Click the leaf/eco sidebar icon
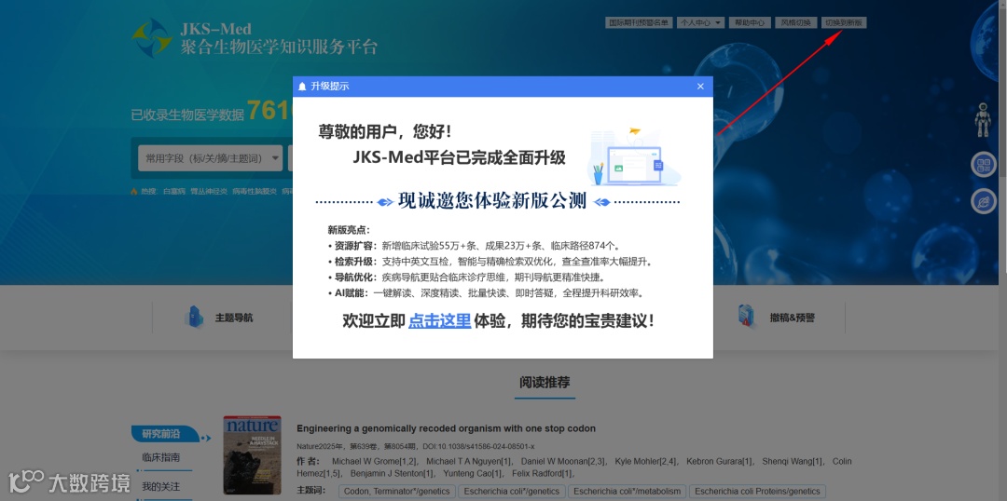 pyautogui.click(x=984, y=201)
